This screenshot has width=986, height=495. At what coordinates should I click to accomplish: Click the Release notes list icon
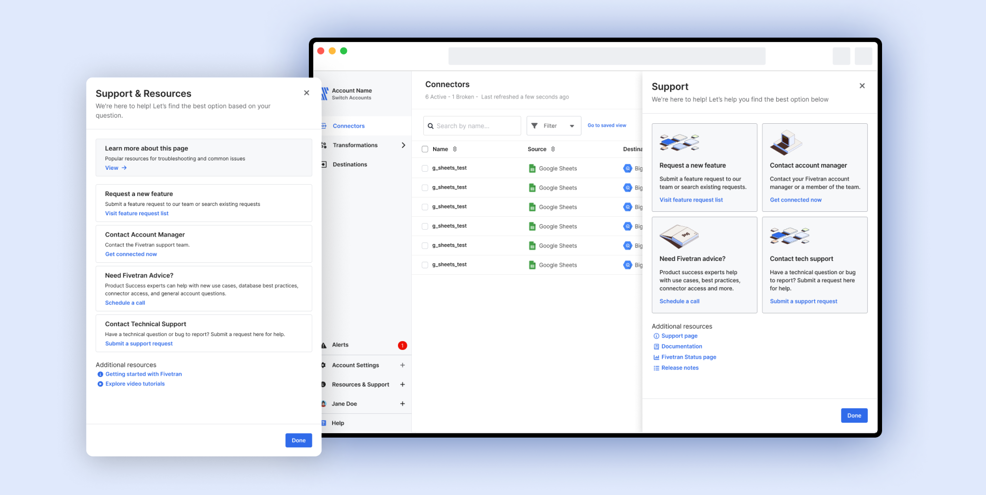[x=656, y=368]
